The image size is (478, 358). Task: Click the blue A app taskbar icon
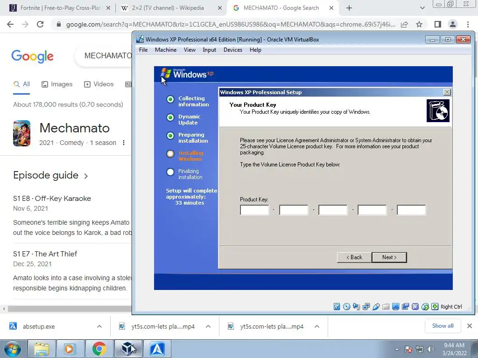click(x=157, y=349)
